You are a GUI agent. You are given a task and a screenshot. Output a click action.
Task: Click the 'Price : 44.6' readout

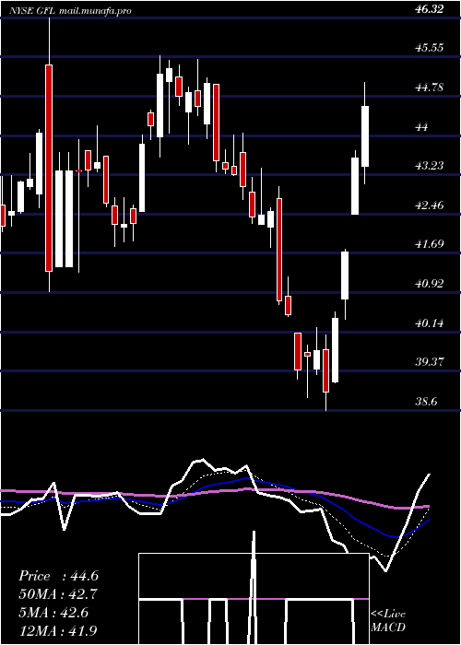pyautogui.click(x=58, y=576)
